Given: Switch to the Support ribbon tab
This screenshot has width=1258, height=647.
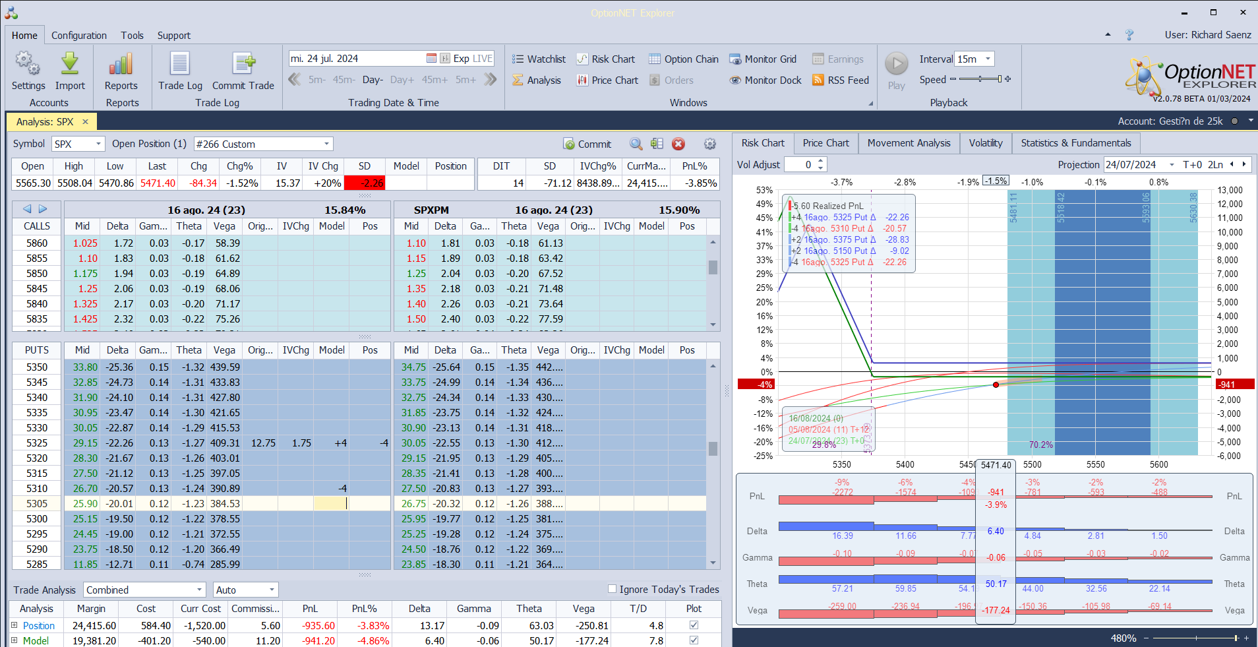Looking at the screenshot, I should (x=174, y=36).
